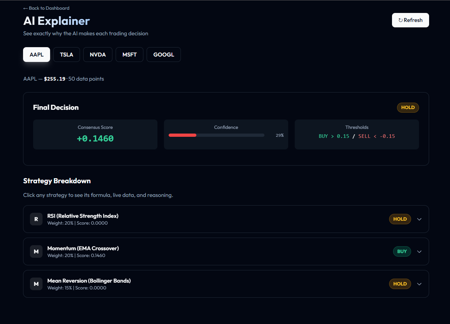
Task: Click the HOLD badge on Final Decision
Action: tap(407, 107)
